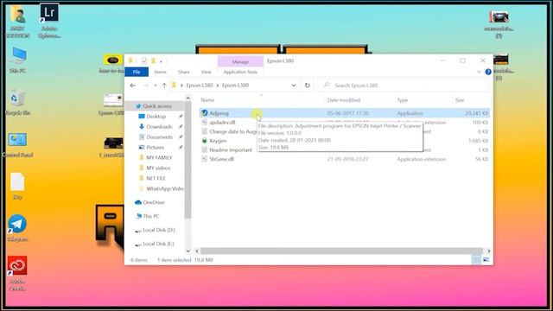Image resolution: width=553 pixels, height=311 pixels.
Task: Open This PC desktop icon
Action: click(17, 60)
